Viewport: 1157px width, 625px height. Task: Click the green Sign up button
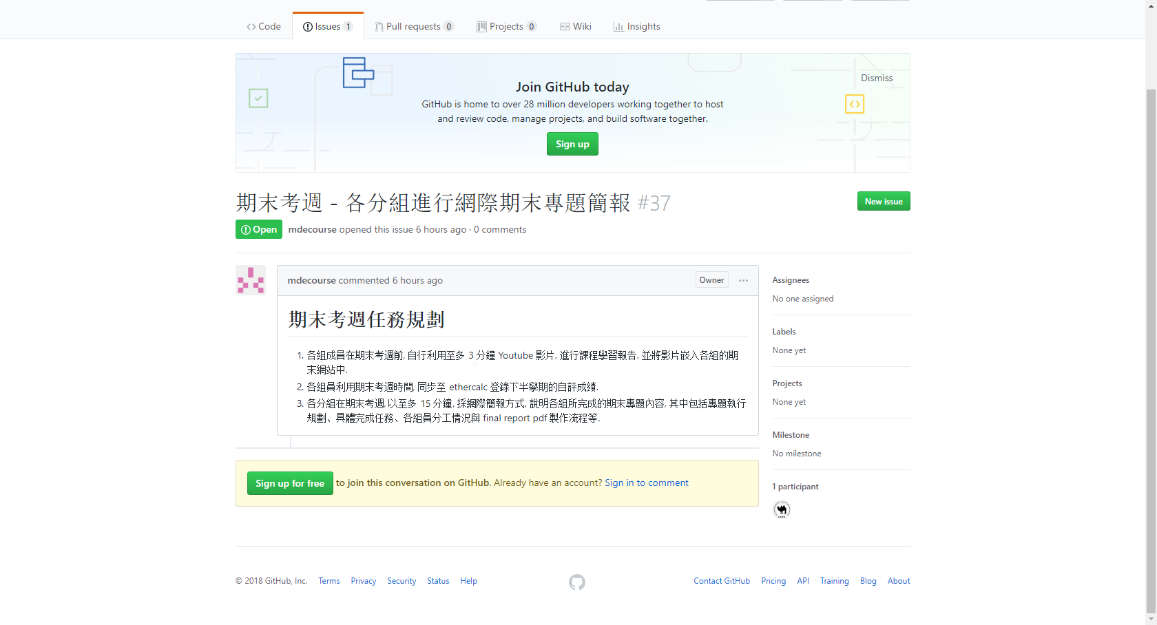click(x=572, y=144)
